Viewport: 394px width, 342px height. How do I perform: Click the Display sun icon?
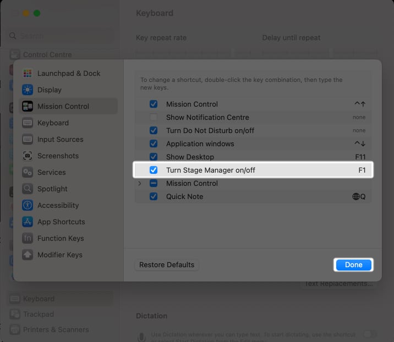coord(28,90)
